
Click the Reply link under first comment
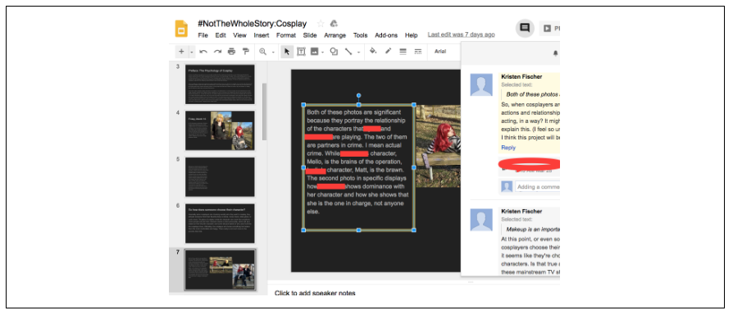point(508,148)
